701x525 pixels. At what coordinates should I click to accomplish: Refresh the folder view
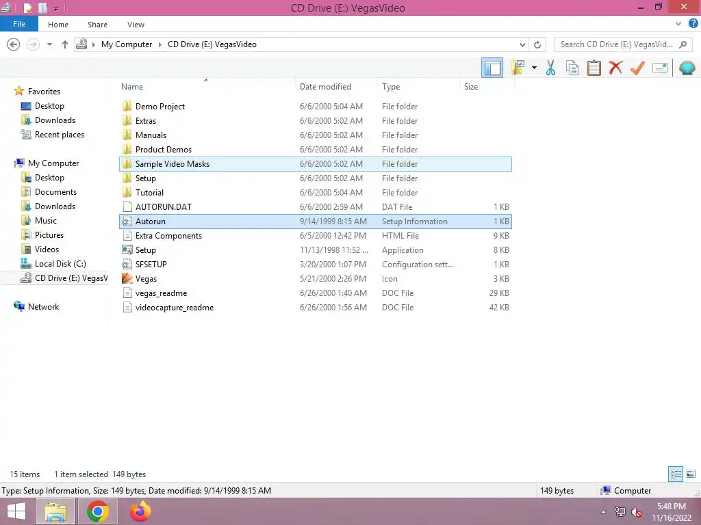[537, 44]
